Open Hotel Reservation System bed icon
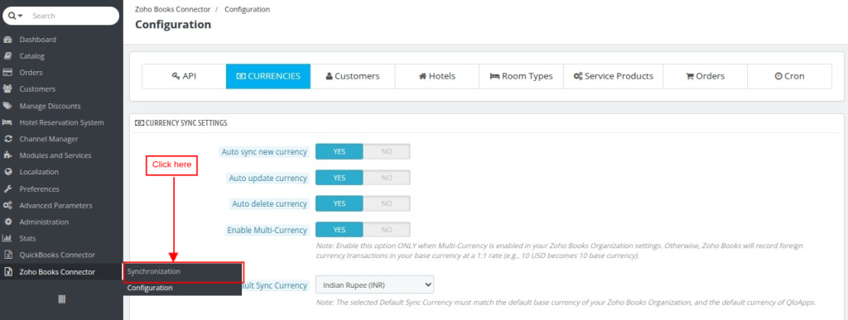This screenshot has height=320, width=848. point(7,122)
